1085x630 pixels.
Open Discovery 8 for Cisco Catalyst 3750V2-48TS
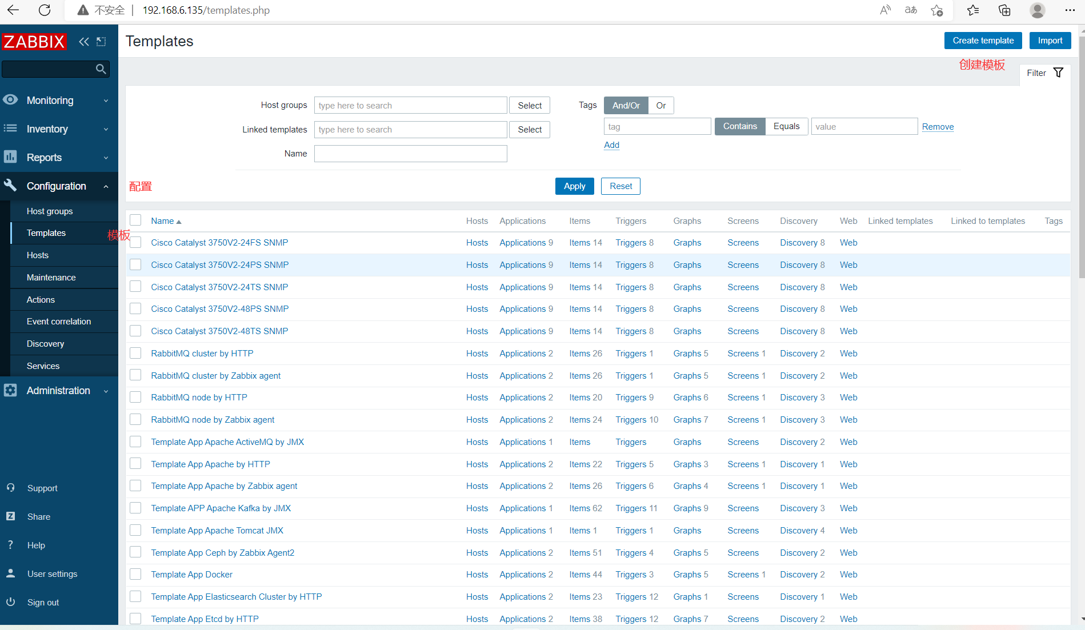[802, 331]
